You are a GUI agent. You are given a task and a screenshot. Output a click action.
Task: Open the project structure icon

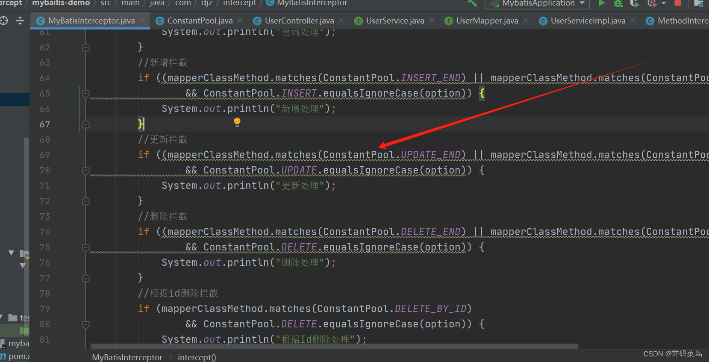point(699,3)
